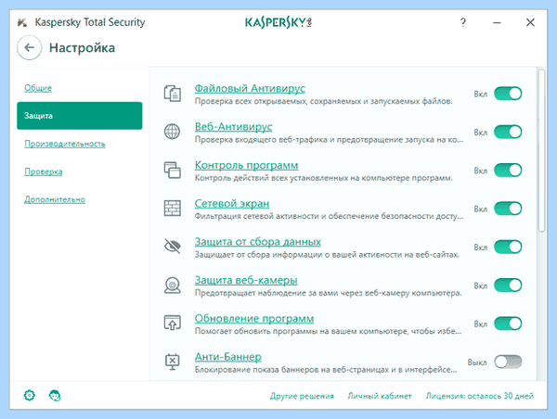Image resolution: width=557 pixels, height=419 pixels.
Task: Disable Веб-Антивирус toggle
Action: [x=508, y=132]
